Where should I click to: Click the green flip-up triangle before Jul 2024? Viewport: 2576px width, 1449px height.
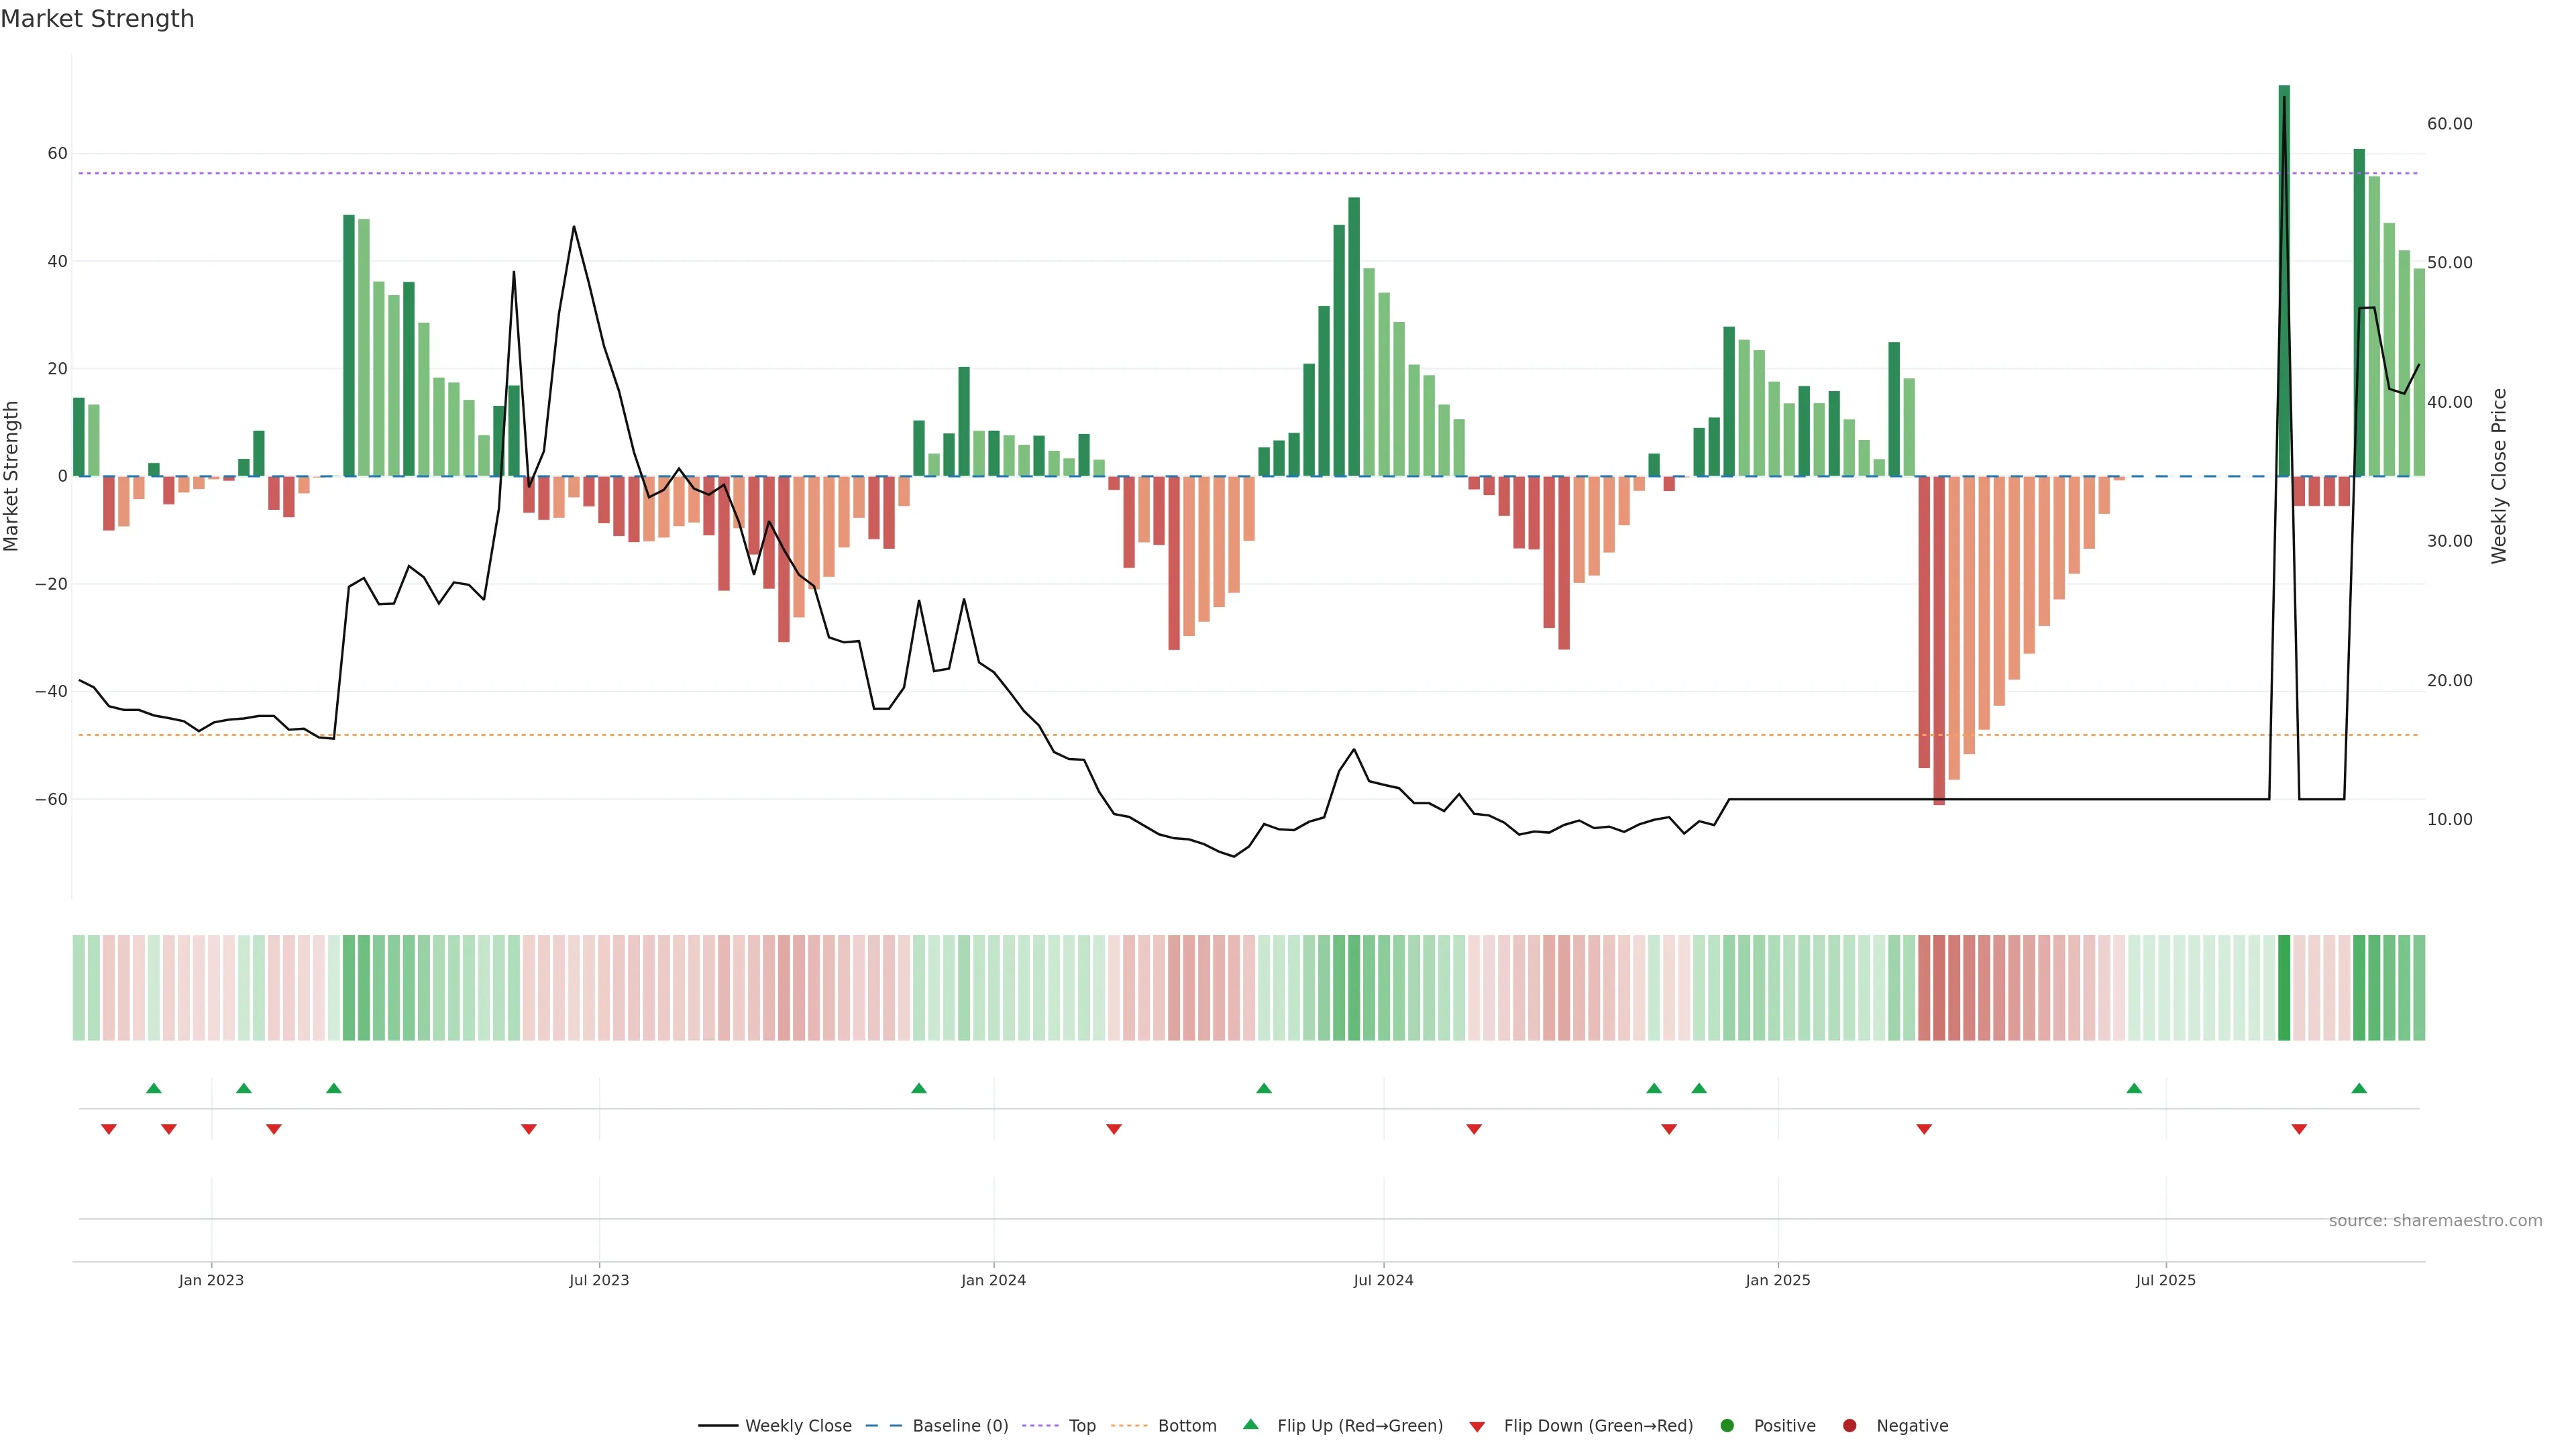1264,1088
